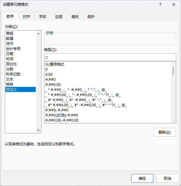Select G/通用格式 in the type list
The height and width of the screenshot is (186, 181).
point(55,64)
